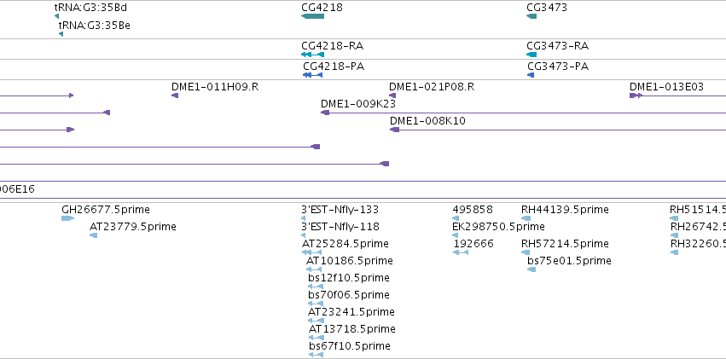Select the bs67f10.5prime EST label
726x359 pixels.
click(350, 346)
